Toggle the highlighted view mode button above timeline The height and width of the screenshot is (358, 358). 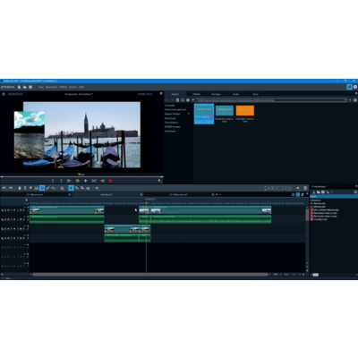pyautogui.click(x=298, y=194)
